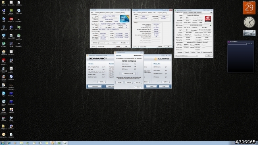Click the weather gadget showing 19°
This screenshot has width=258, height=145.
point(249,33)
